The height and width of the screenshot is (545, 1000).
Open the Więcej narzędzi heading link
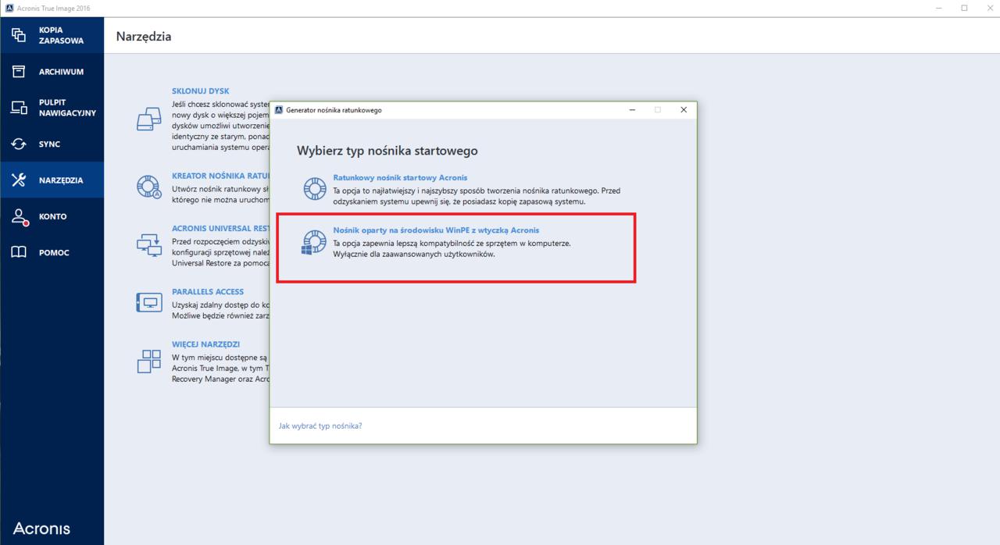tap(205, 344)
